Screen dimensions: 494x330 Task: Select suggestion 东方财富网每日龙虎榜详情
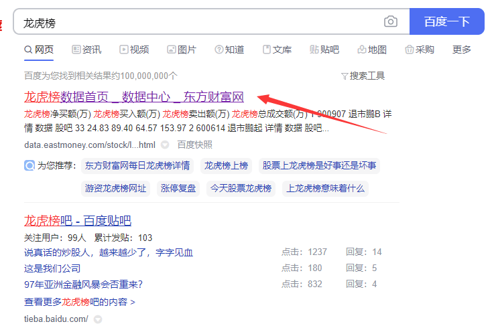[x=137, y=165]
